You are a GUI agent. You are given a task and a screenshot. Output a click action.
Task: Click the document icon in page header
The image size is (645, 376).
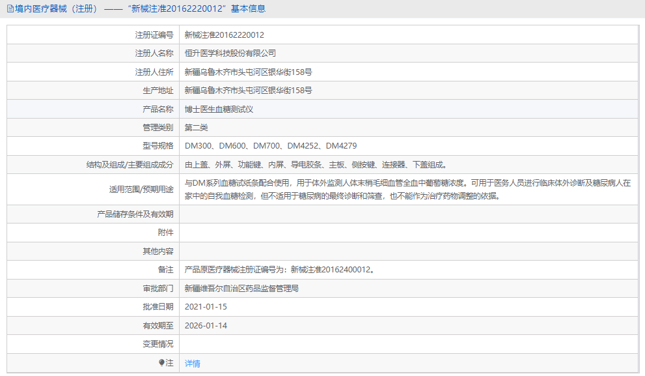(10, 8)
